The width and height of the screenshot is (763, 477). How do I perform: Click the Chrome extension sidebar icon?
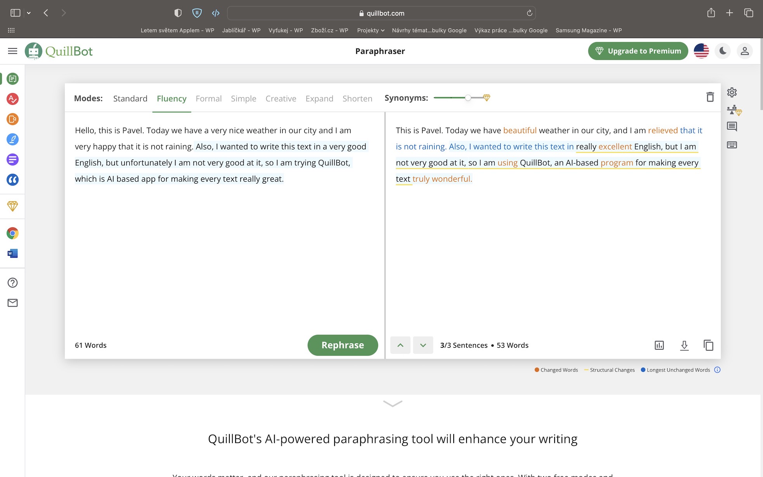tap(12, 233)
